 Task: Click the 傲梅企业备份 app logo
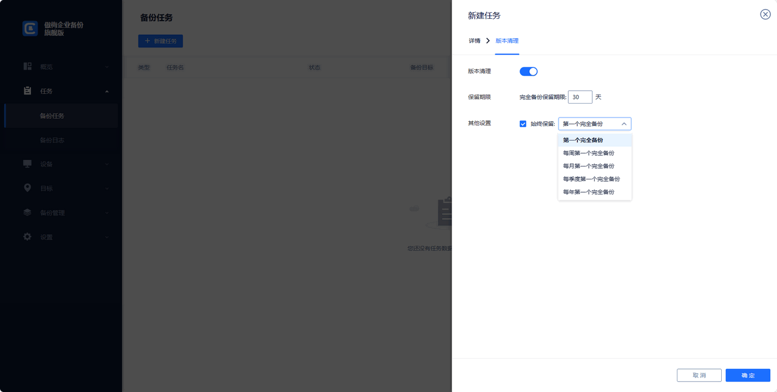[30, 28]
